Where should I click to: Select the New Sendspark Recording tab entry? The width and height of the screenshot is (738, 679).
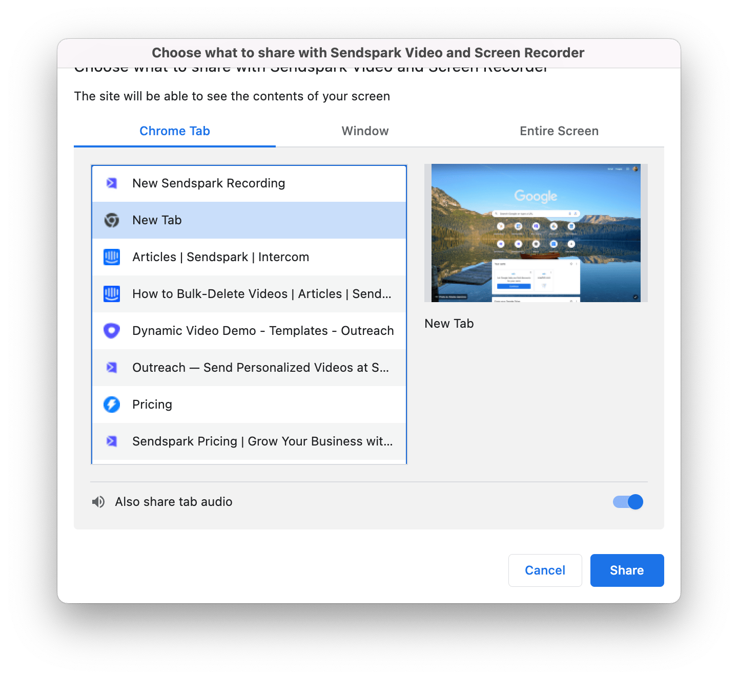click(249, 183)
